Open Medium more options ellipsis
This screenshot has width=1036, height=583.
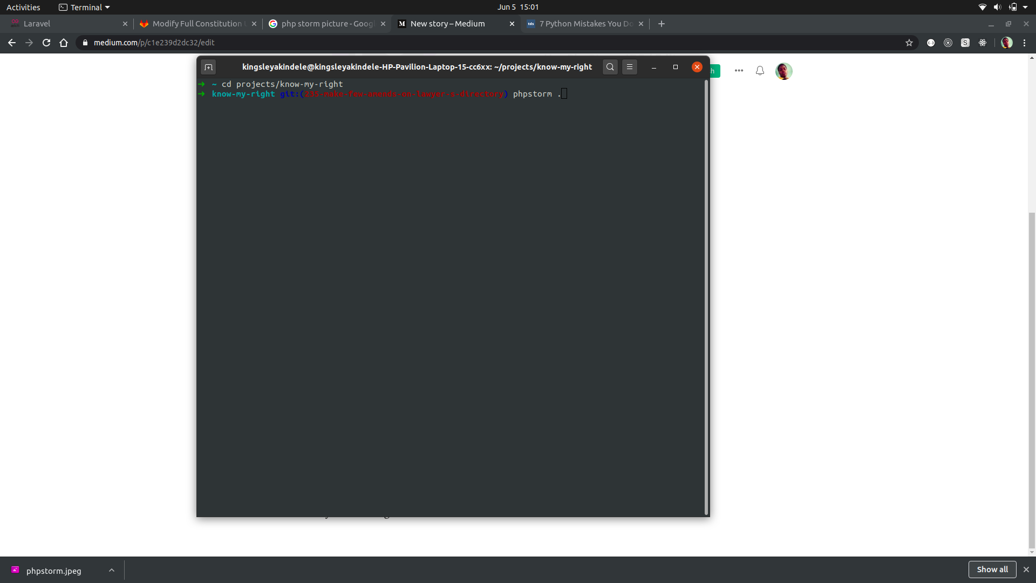[739, 71]
